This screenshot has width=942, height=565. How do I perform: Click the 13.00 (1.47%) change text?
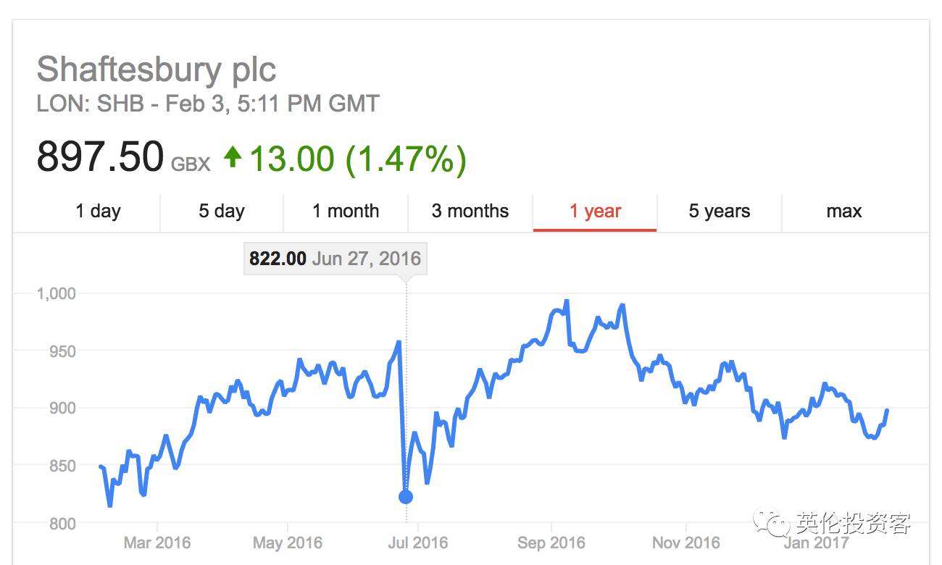[357, 159]
